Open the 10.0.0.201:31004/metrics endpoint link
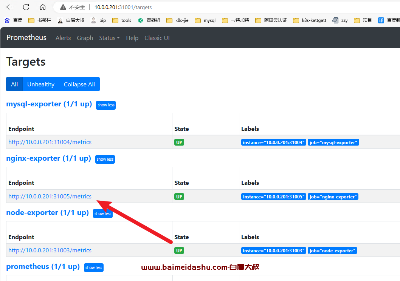This screenshot has height=281, width=400. (x=50, y=142)
